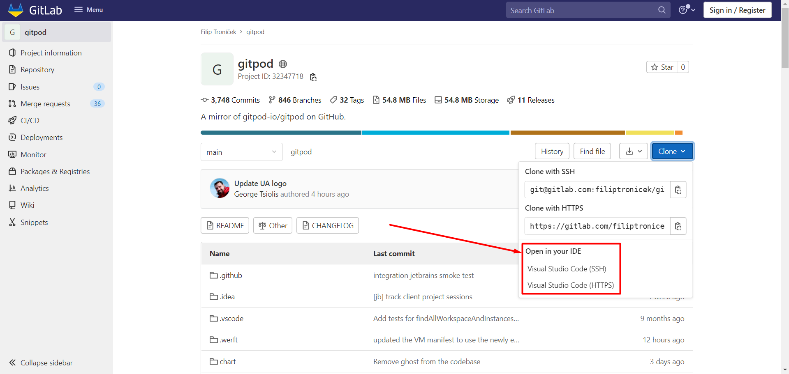Image resolution: width=789 pixels, height=374 pixels.
Task: Open 846 Branches link
Action: coord(295,100)
